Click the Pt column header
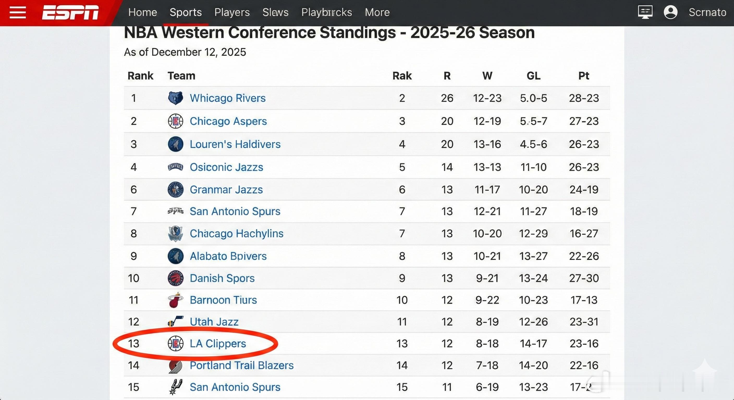 (584, 76)
